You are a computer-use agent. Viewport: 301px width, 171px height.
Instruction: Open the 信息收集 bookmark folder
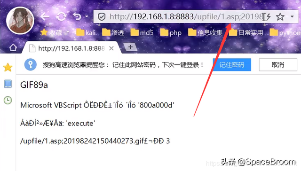205,32
